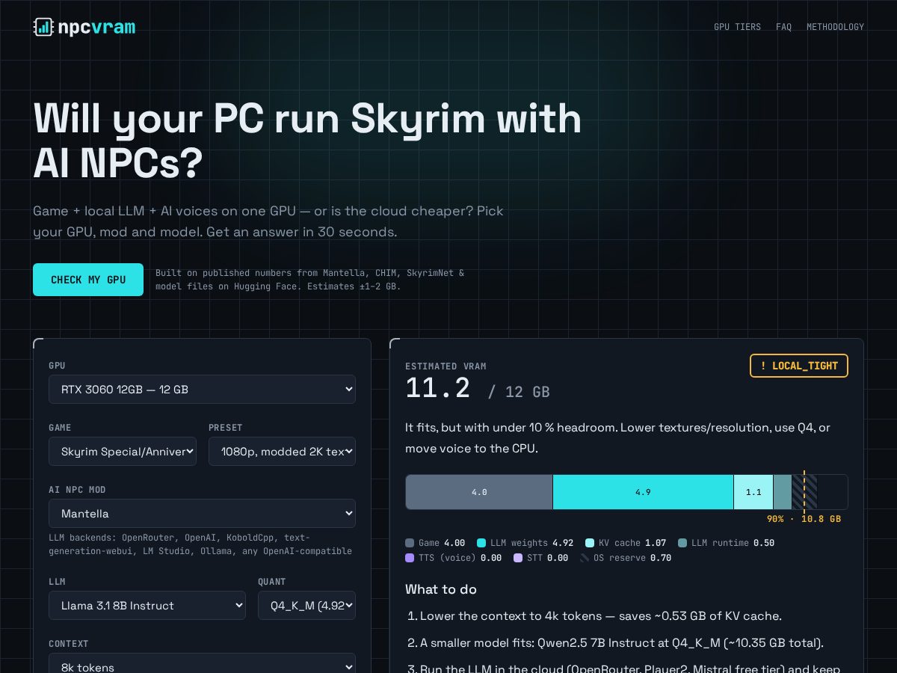Click the Game 4.0 bar segment
897x673 pixels.
tap(479, 492)
